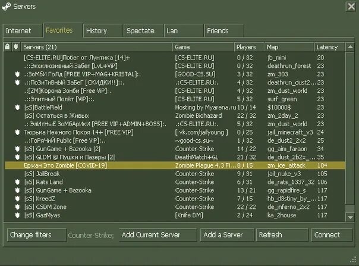Click scrollbar up arrow in server list
This screenshot has height=266, width=359.
point(350,47)
